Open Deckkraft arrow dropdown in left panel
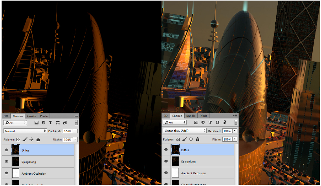This screenshot has height=186, width=321. (75, 131)
